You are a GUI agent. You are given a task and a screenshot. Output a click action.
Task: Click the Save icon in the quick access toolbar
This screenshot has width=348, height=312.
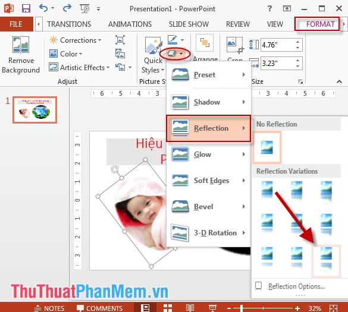pos(26,8)
